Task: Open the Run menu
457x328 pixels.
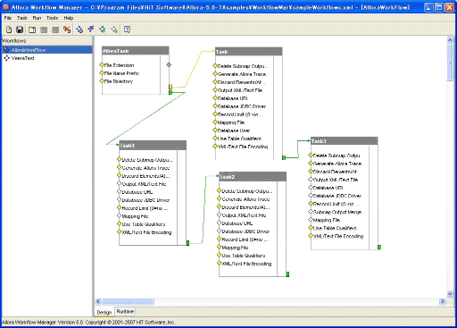Action: [x=37, y=18]
